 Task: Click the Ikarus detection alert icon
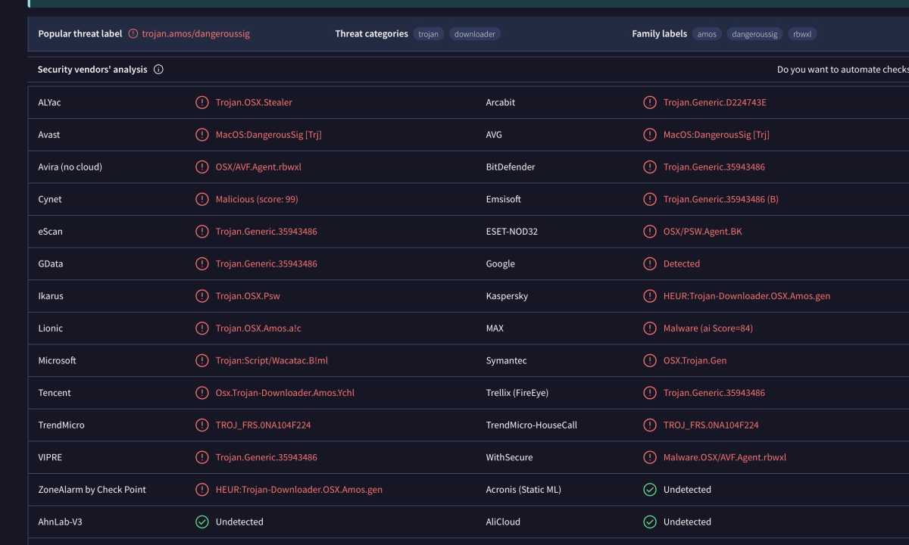click(201, 296)
